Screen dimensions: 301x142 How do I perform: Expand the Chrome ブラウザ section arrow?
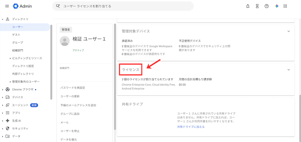pos(3,89)
